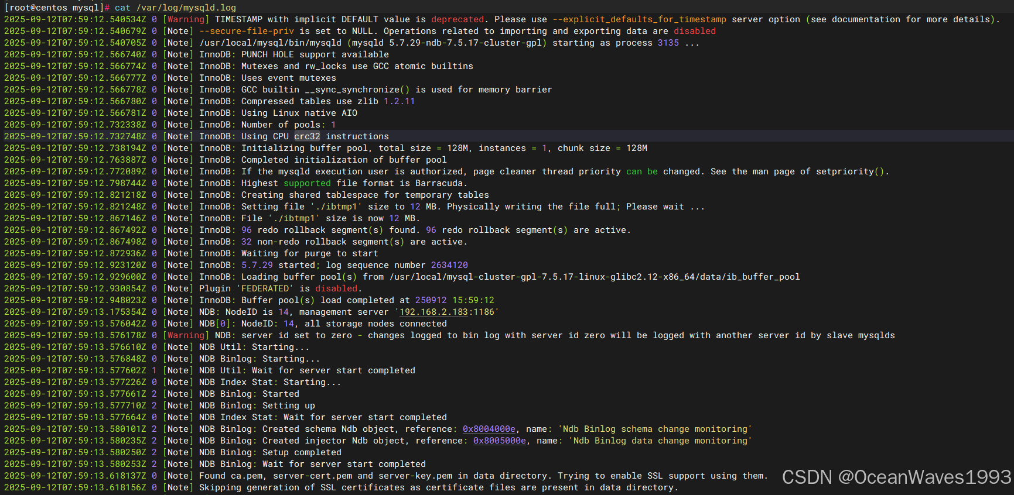Click load completed timestamp '250912 15:59:12'
The image size is (1014, 495).
(x=455, y=300)
